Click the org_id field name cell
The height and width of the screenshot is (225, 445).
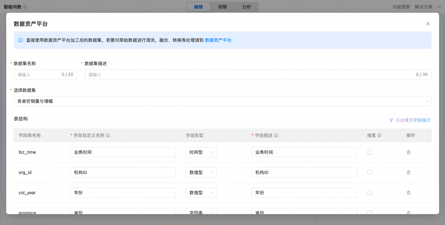coord(25,172)
